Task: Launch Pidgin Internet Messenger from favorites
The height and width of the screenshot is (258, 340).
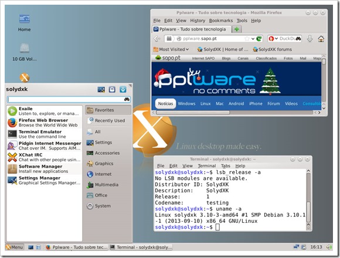Action: tap(44, 145)
